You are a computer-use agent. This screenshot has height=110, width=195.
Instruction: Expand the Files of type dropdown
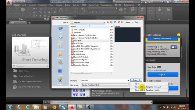tap(129, 85)
